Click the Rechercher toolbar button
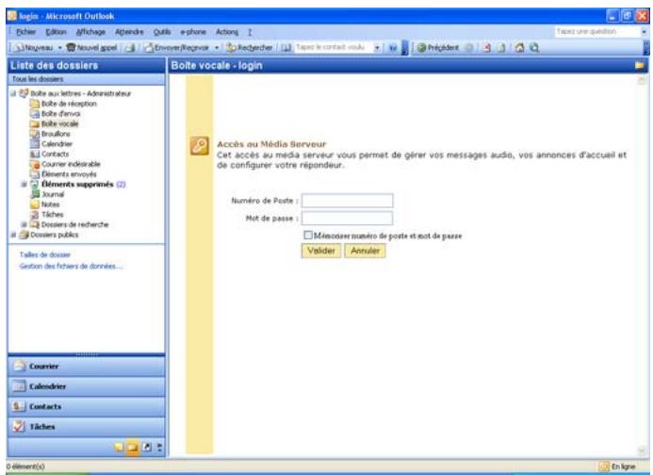The width and height of the screenshot is (653, 475). [249, 48]
